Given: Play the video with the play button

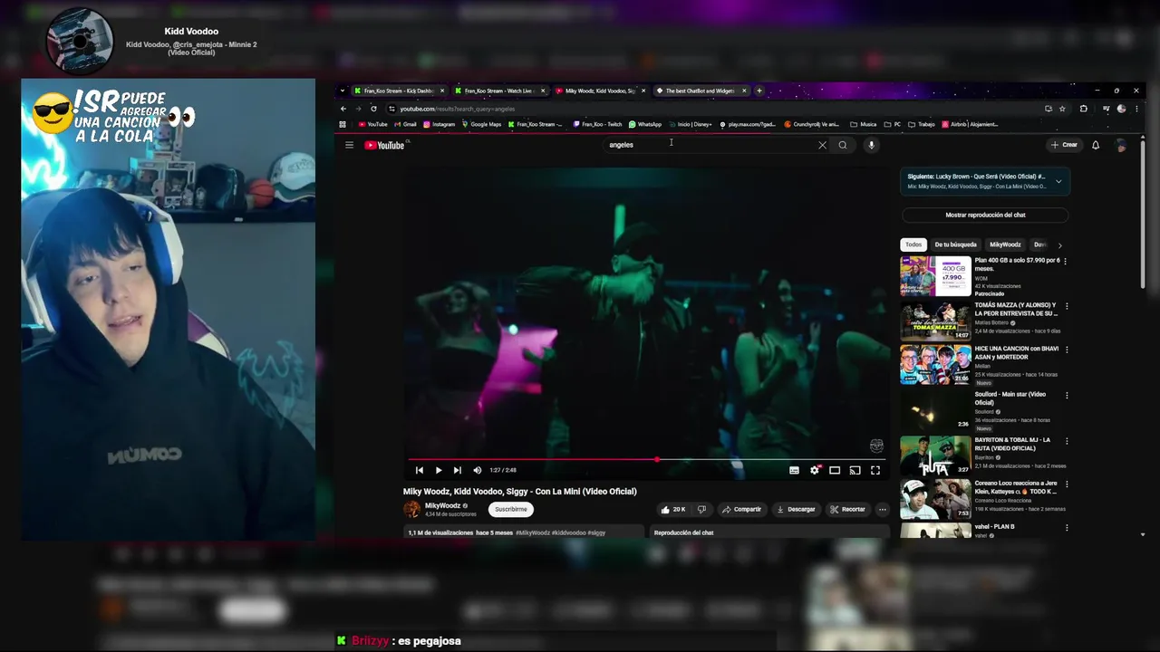Looking at the screenshot, I should (x=439, y=470).
